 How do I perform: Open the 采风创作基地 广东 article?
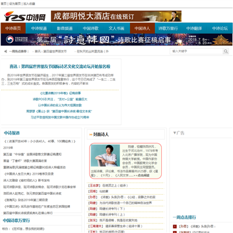[x=37, y=206]
